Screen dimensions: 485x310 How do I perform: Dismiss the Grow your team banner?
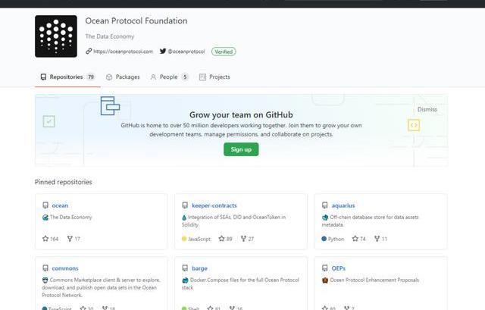(427, 109)
